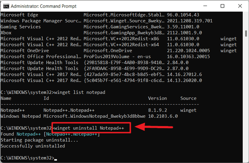This screenshot has height=163, width=249.
Task: Click 'ProPlus2019Volume - en-us' id
Action: point(117,57)
